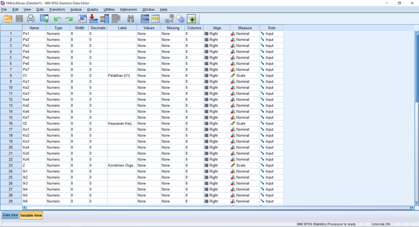Viewport: 419px width, 227px height.
Task: Click the align icon in Pe2 row
Action: click(x=206, y=40)
